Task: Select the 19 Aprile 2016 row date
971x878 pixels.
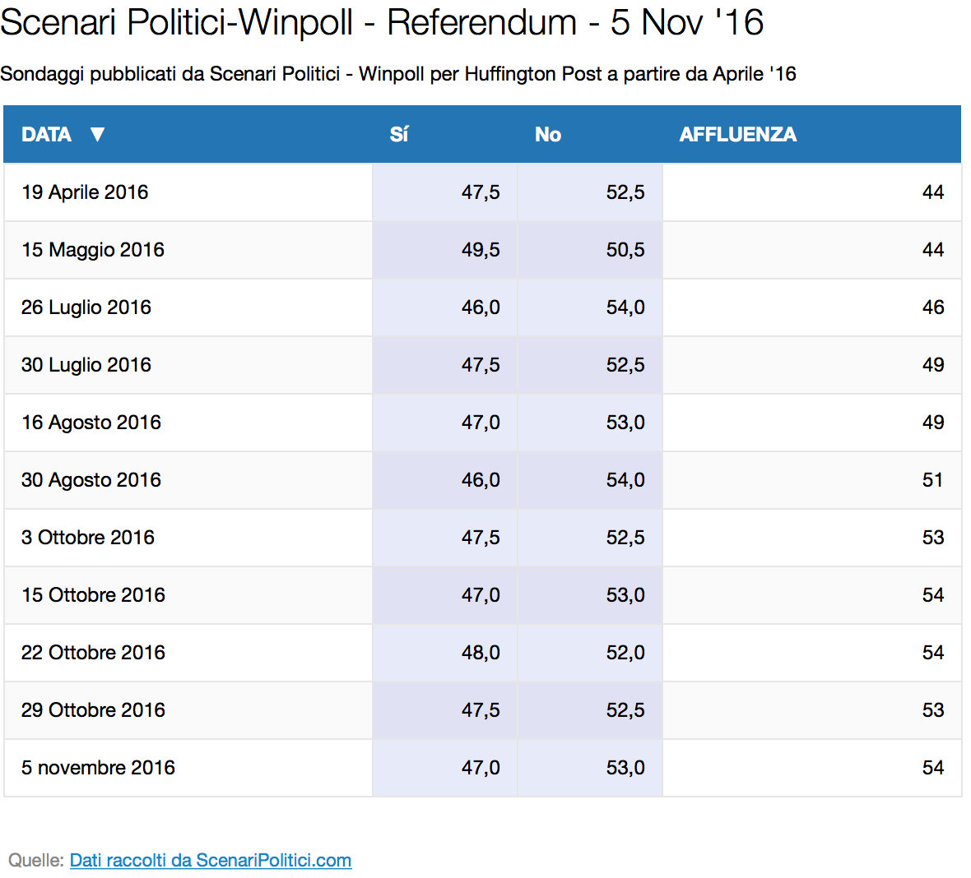Action: (x=85, y=192)
